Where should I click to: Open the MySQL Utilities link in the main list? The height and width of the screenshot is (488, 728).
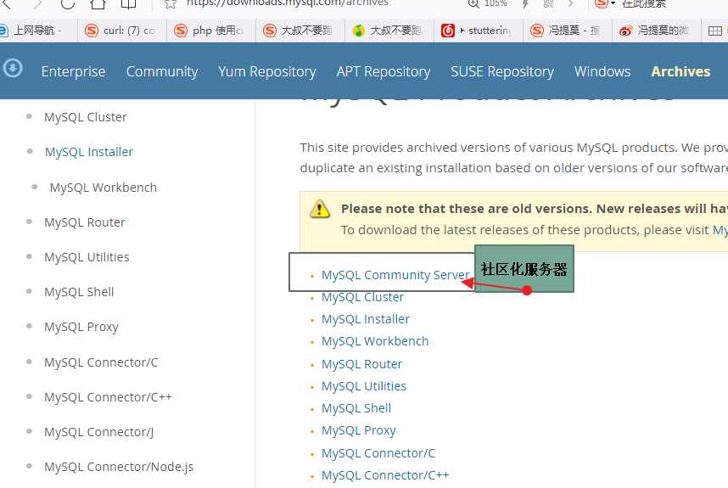[x=363, y=386]
